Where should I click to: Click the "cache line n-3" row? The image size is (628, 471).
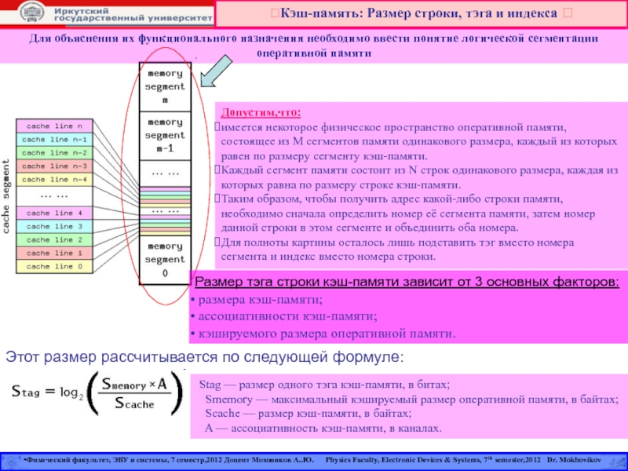click(x=54, y=166)
